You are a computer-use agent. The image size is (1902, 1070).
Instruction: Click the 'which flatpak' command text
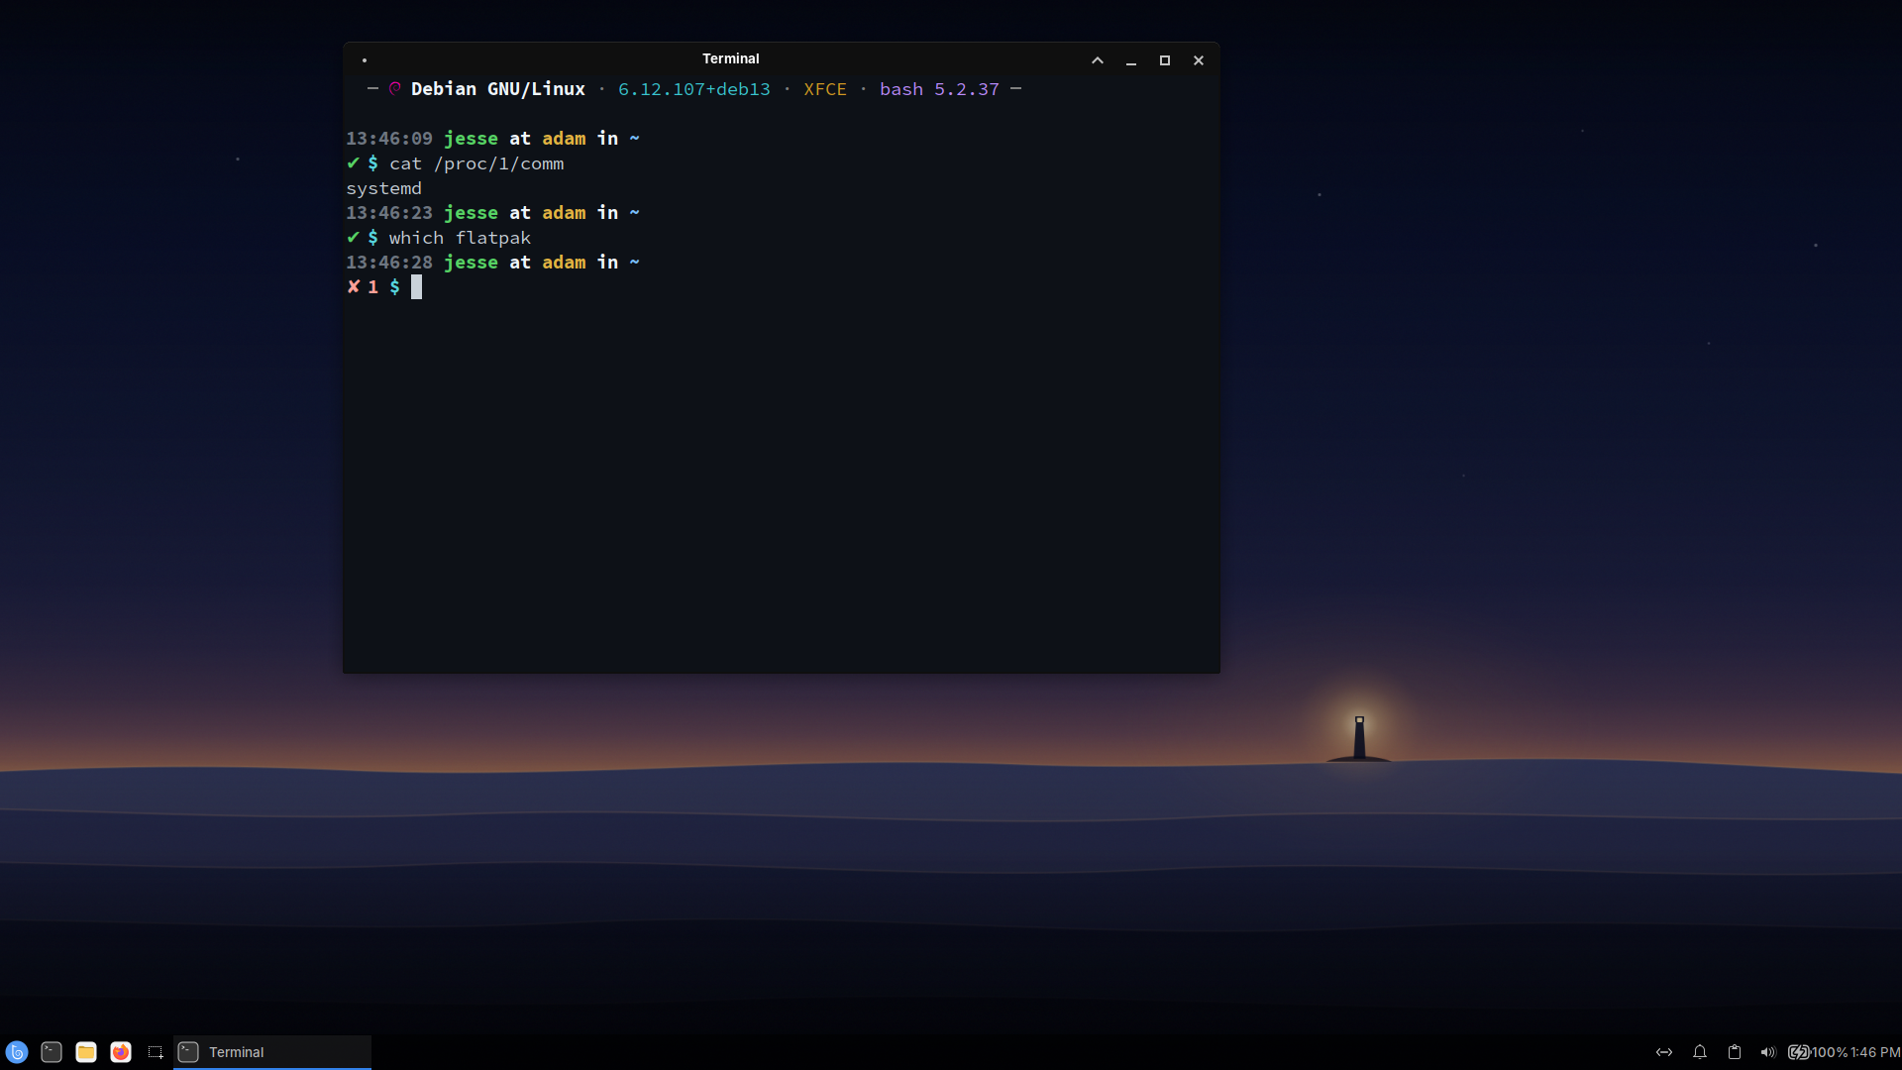pos(460,238)
